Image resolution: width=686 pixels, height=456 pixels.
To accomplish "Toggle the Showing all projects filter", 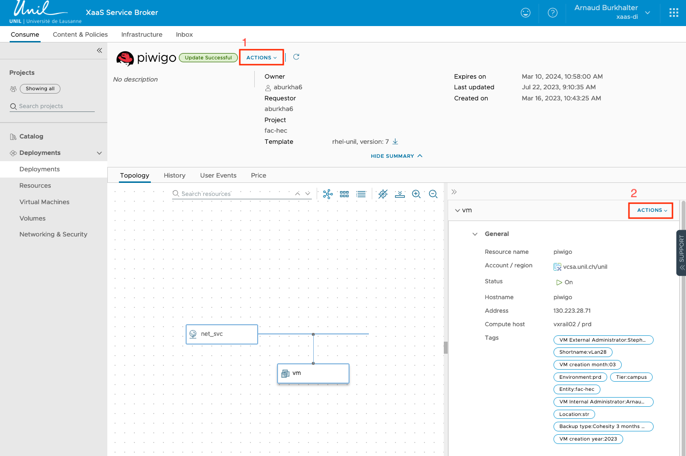I will pyautogui.click(x=40, y=89).
